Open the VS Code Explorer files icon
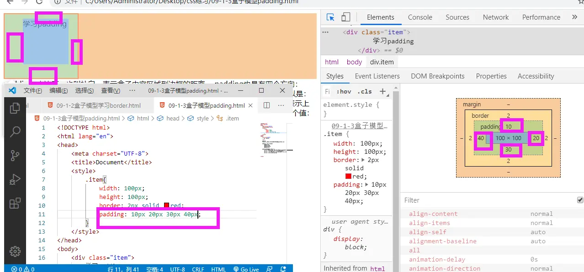This screenshot has height=272, width=584. click(15, 108)
